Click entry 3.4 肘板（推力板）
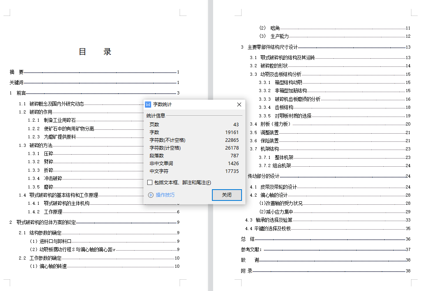Screen dimensions: 427x291 pyautogui.click(x=330, y=124)
